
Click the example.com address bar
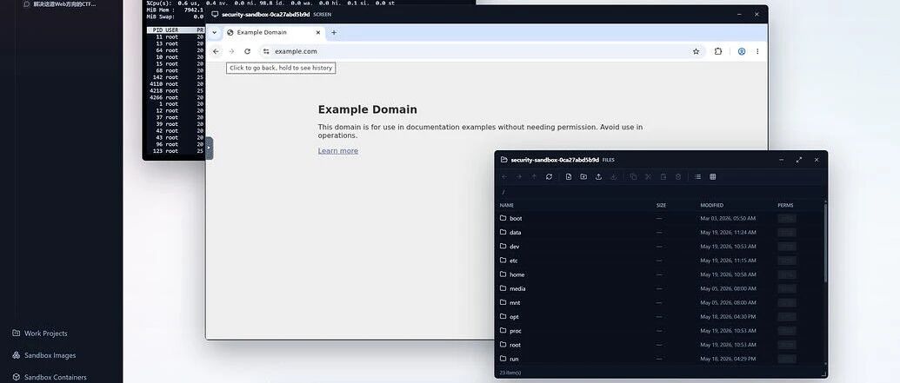click(481, 51)
